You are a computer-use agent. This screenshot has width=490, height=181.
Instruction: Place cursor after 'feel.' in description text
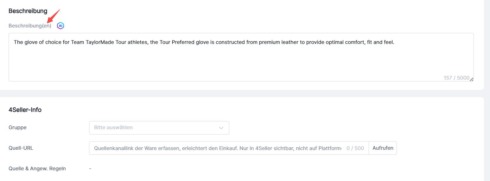(x=394, y=42)
